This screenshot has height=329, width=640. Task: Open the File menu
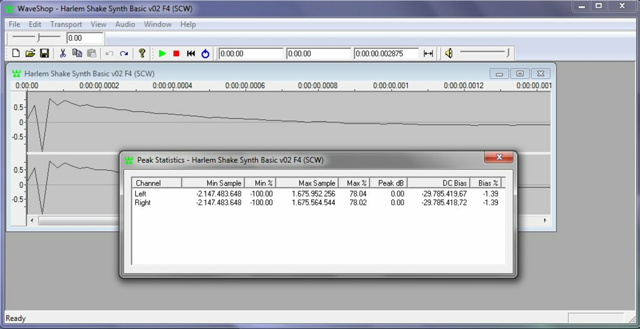tap(14, 24)
